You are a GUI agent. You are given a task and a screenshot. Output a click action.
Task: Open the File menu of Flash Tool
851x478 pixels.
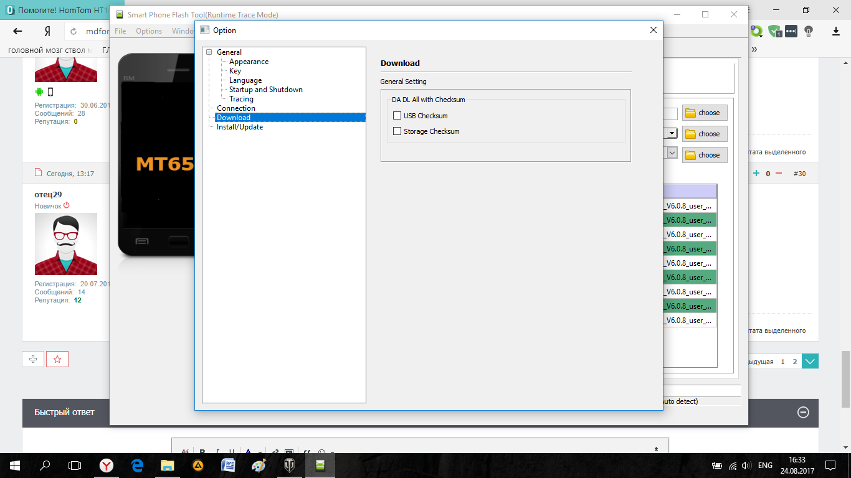point(120,31)
